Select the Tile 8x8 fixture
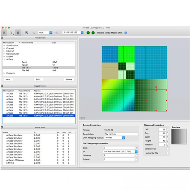The height and width of the screenshot is (190, 190). 39,70
